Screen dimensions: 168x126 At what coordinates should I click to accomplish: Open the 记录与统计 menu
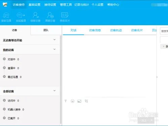(82, 5)
